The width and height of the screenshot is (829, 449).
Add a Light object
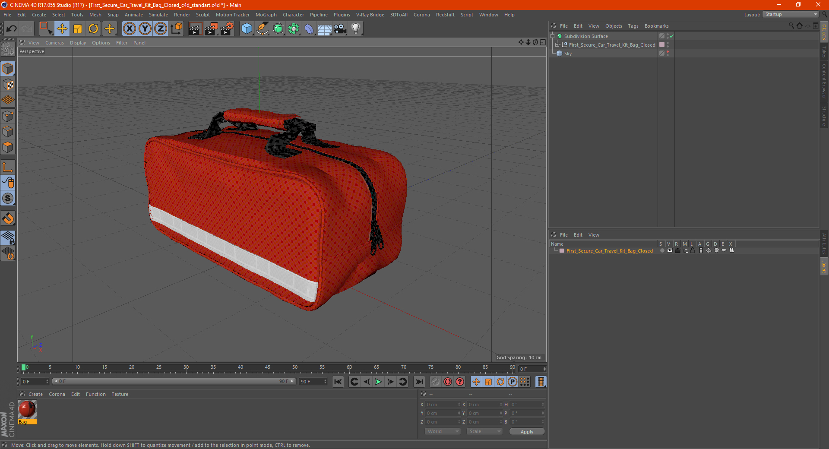pyautogui.click(x=356, y=29)
